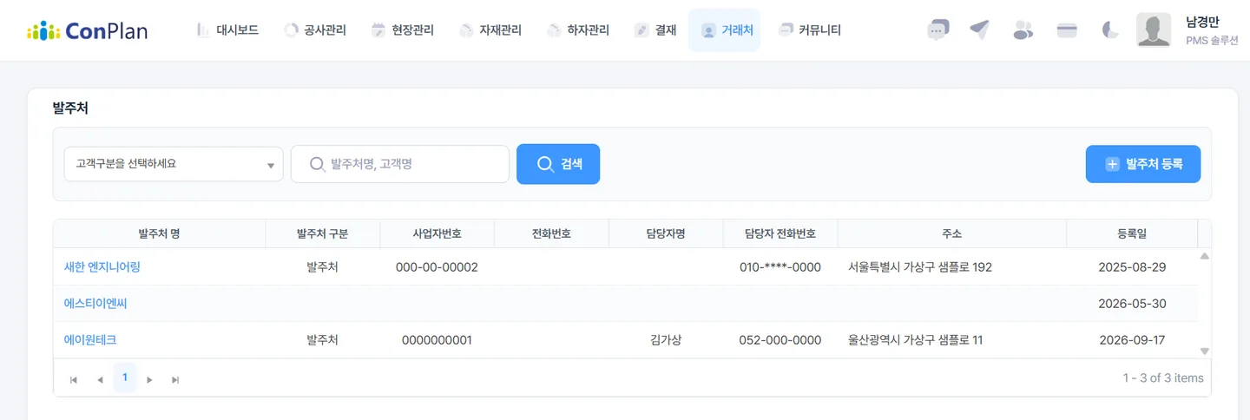The width and height of the screenshot is (1250, 420).
Task: Click the 남경만 user name
Action: click(1202, 23)
